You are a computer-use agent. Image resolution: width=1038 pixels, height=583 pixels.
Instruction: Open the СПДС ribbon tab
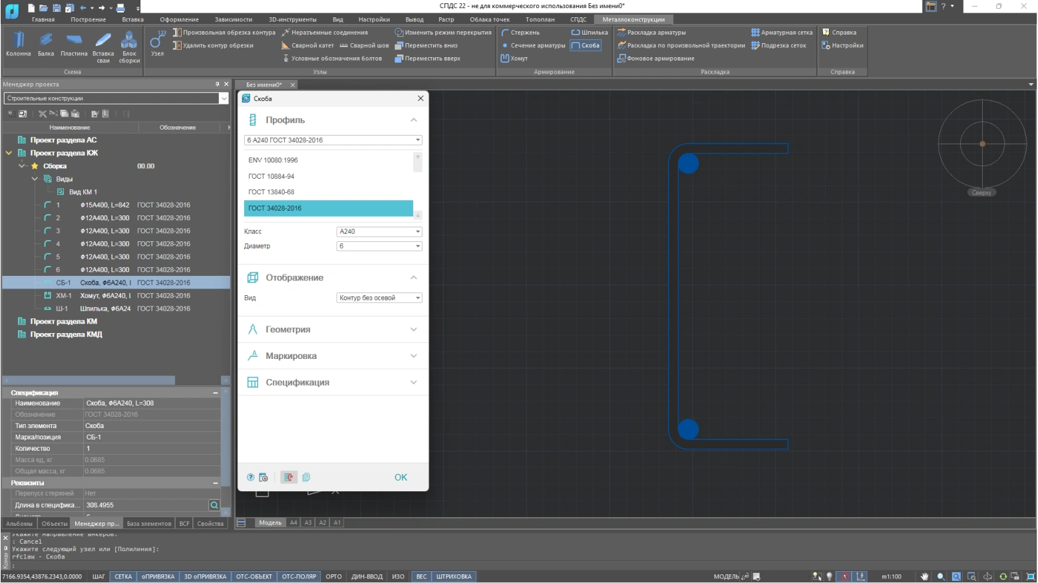click(578, 19)
